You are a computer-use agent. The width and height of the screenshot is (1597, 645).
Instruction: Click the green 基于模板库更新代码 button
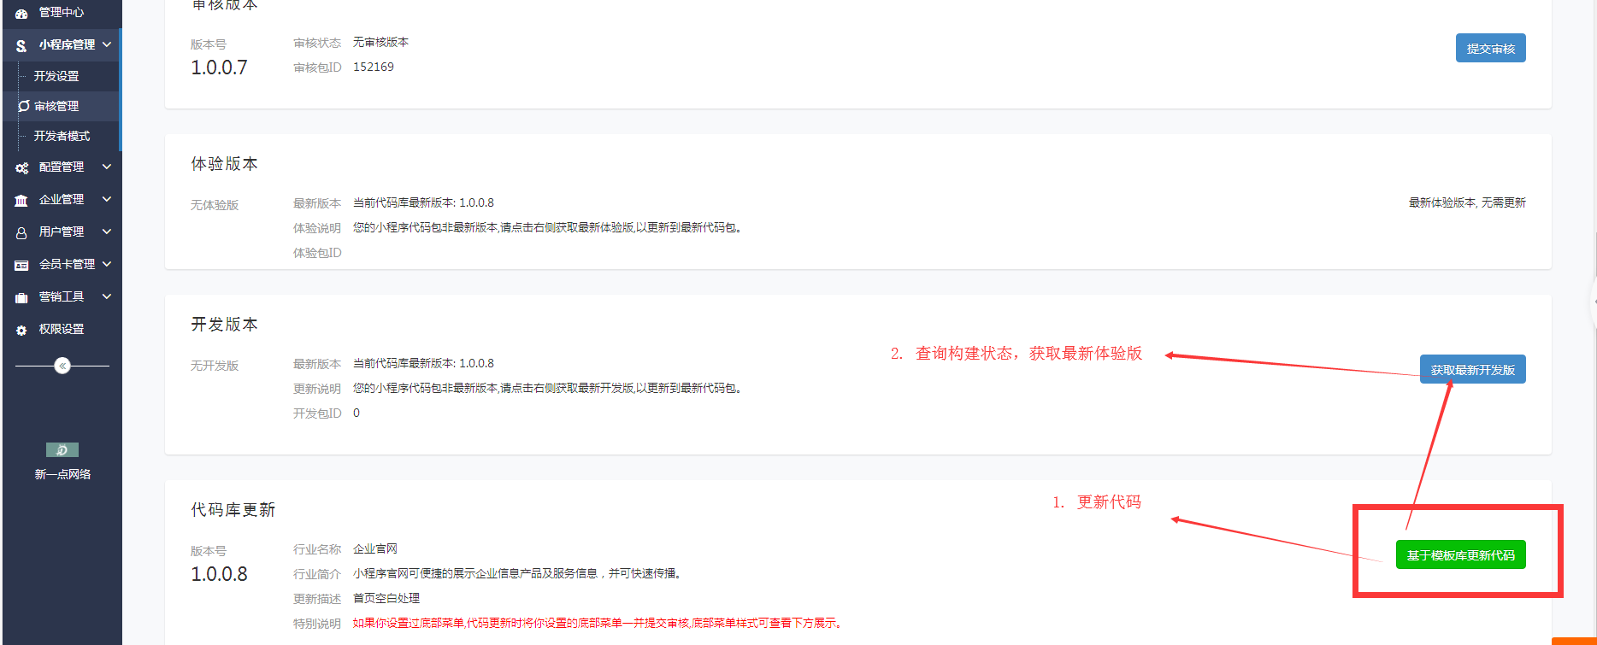click(x=1460, y=555)
